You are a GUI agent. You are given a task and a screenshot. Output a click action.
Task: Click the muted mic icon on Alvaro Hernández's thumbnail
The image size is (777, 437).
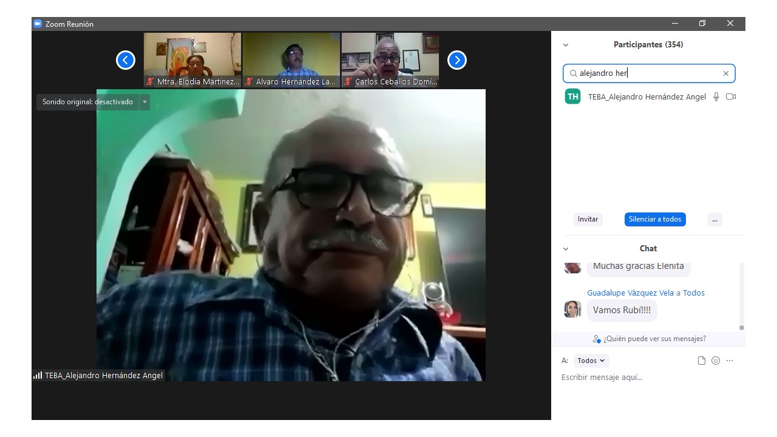249,81
